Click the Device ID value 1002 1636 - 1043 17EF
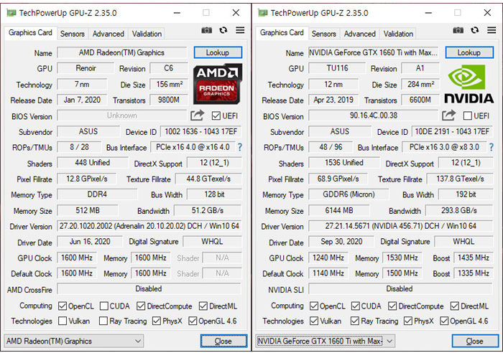Screen dimensions: 503x353 (200, 131)
